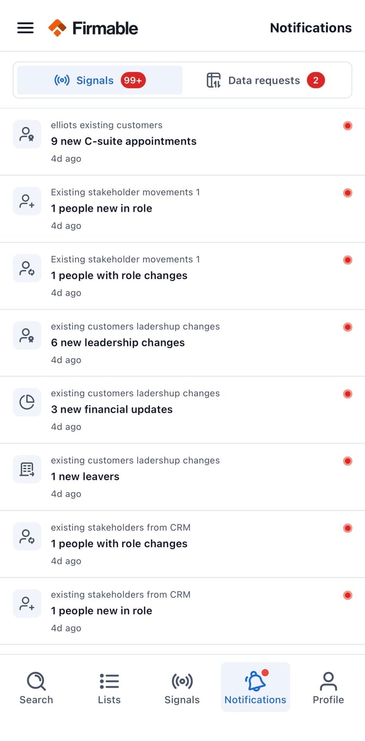Viewport: 365px width, 741px height.
Task: Open the 3 new financial updates notification
Action: [182, 410]
